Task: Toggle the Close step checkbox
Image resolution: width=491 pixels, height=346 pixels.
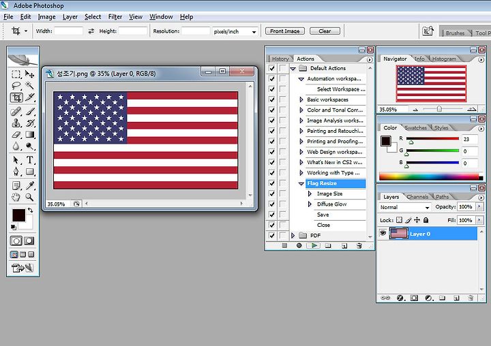Action: tap(272, 225)
